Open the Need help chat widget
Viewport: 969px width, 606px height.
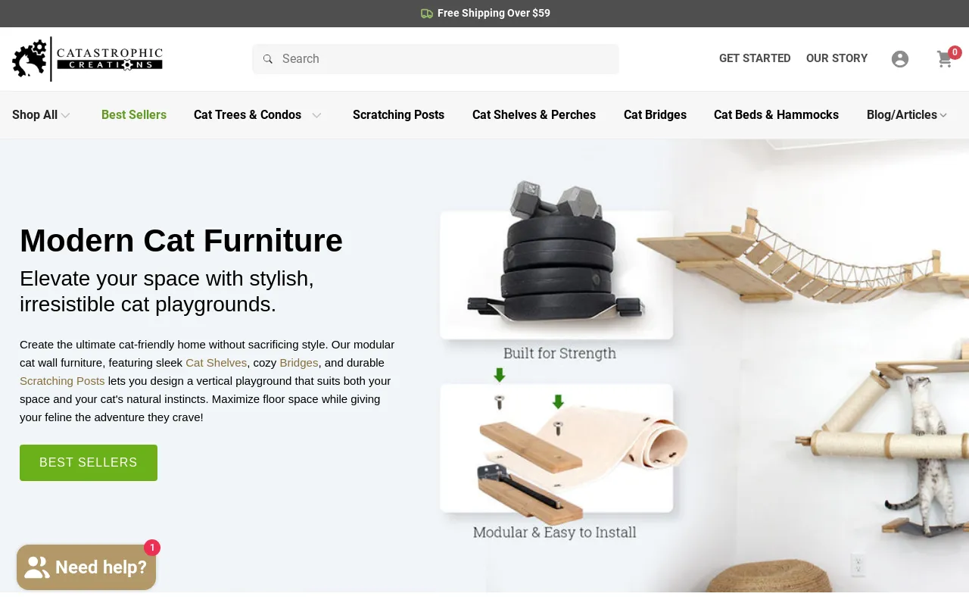coord(86,567)
